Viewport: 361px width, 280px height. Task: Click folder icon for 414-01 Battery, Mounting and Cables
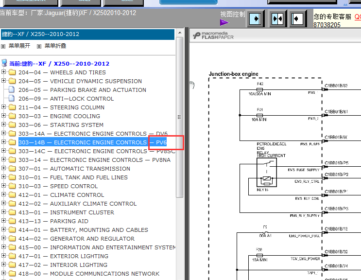tap(12, 230)
